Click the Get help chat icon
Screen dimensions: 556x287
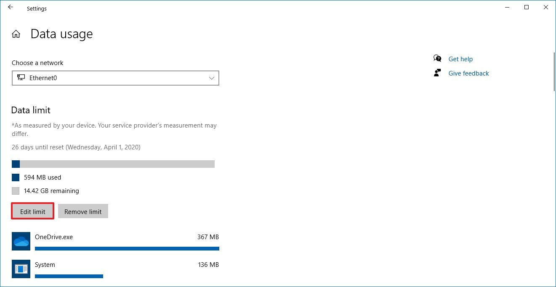(437, 59)
